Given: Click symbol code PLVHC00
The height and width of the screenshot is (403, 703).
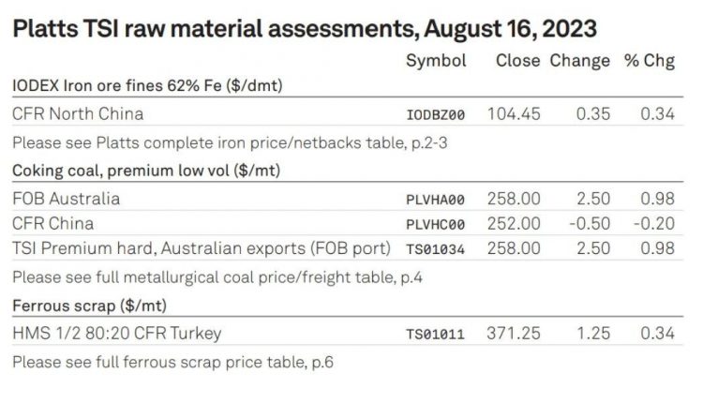Looking at the screenshot, I should point(436,225).
